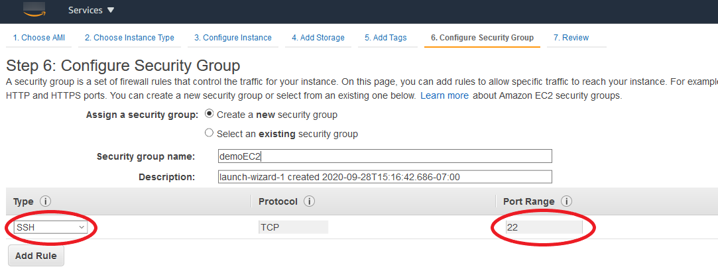Image resolution: width=718 pixels, height=269 pixels.
Task: Click the Port Range field showing 22
Action: (543, 227)
